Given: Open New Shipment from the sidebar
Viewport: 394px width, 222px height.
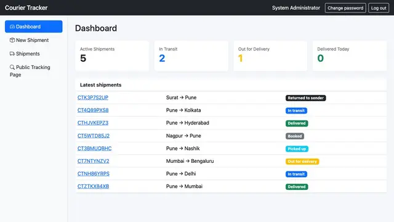Looking at the screenshot, I should (x=34, y=40).
